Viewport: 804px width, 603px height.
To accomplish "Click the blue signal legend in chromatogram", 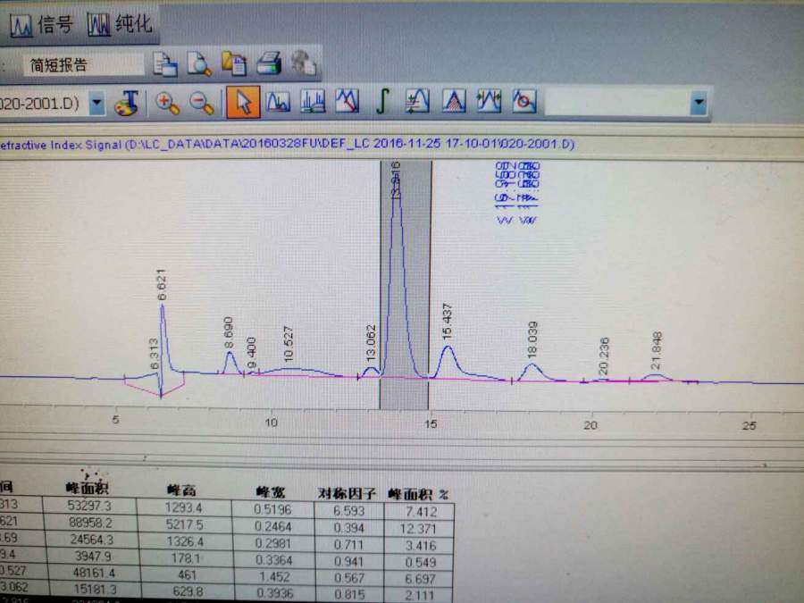I will [517, 193].
